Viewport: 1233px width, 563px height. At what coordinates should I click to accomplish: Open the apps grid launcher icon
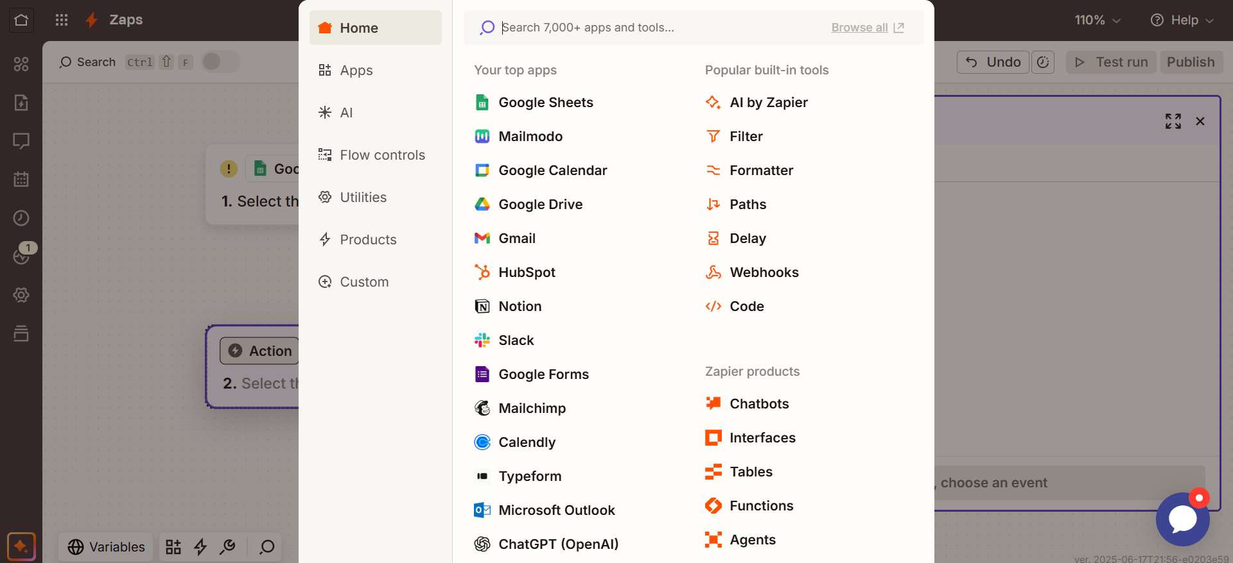(62, 20)
